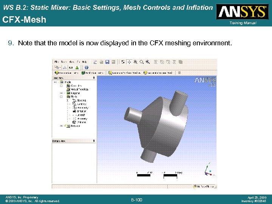Click the viewport scale ruler
This screenshot has height=204, width=272.
159,175
